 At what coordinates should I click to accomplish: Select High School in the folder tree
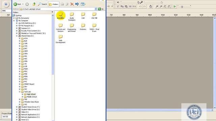31,94
